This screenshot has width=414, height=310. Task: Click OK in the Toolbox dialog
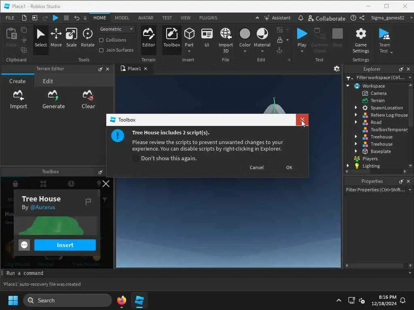289,168
